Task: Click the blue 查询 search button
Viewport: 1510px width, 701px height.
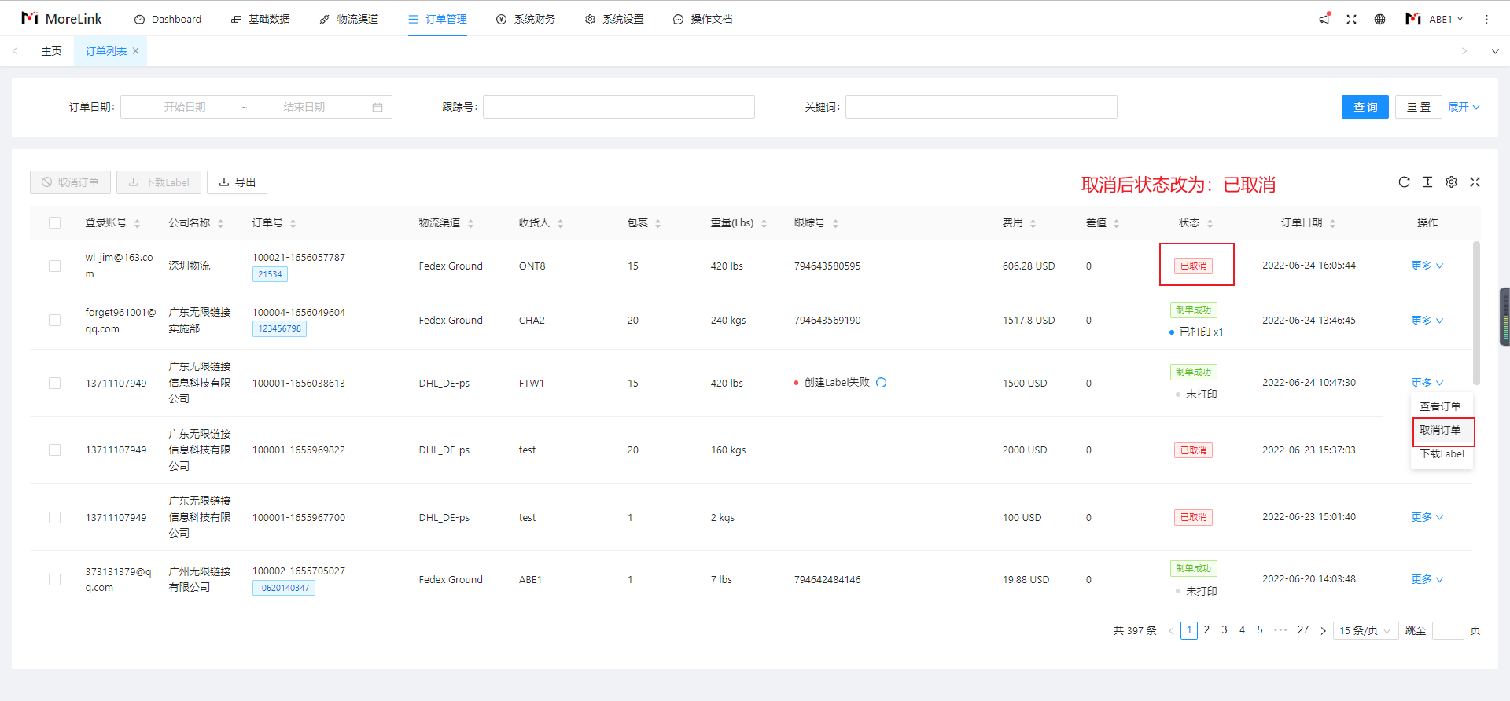Action: [1365, 107]
